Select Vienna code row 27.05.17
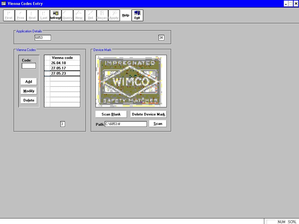This screenshot has width=299, height=224. (65, 68)
